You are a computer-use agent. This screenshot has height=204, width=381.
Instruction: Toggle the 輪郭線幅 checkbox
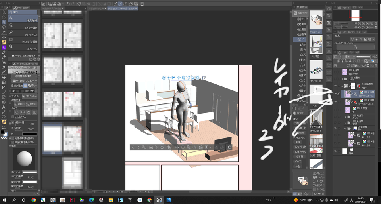[x=13, y=123]
